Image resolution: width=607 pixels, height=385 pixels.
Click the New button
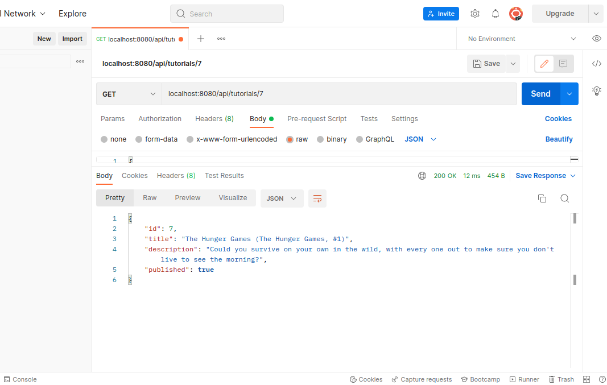coord(44,39)
